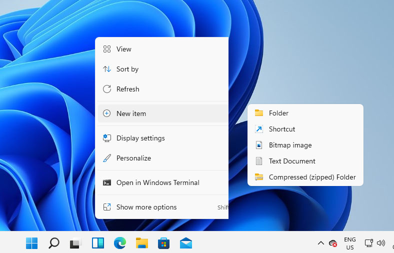This screenshot has width=394, height=253.
Task: Click the zipped folder icon
Action: coord(259,177)
